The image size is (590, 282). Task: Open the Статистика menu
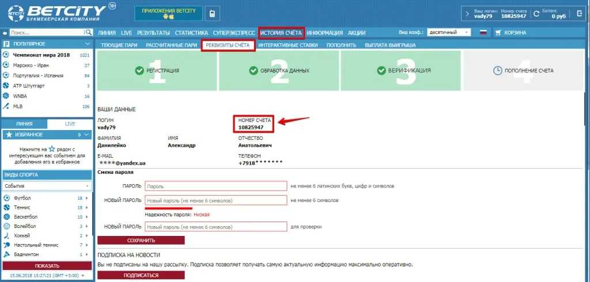pyautogui.click(x=191, y=33)
